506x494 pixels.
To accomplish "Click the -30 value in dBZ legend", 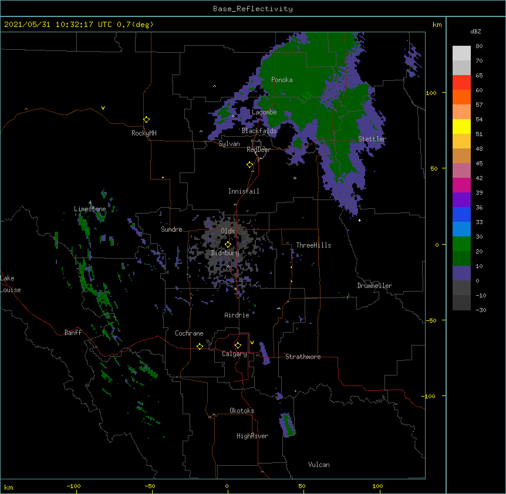I will (481, 310).
